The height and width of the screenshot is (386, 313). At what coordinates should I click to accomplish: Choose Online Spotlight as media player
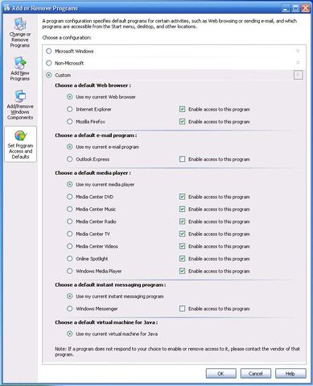click(x=70, y=259)
